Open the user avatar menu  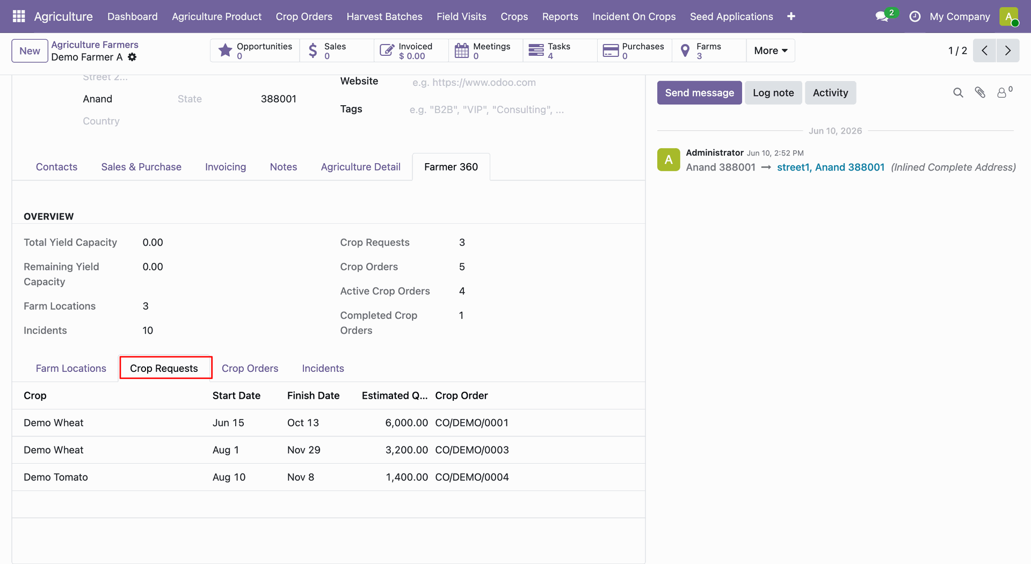pyautogui.click(x=1009, y=17)
